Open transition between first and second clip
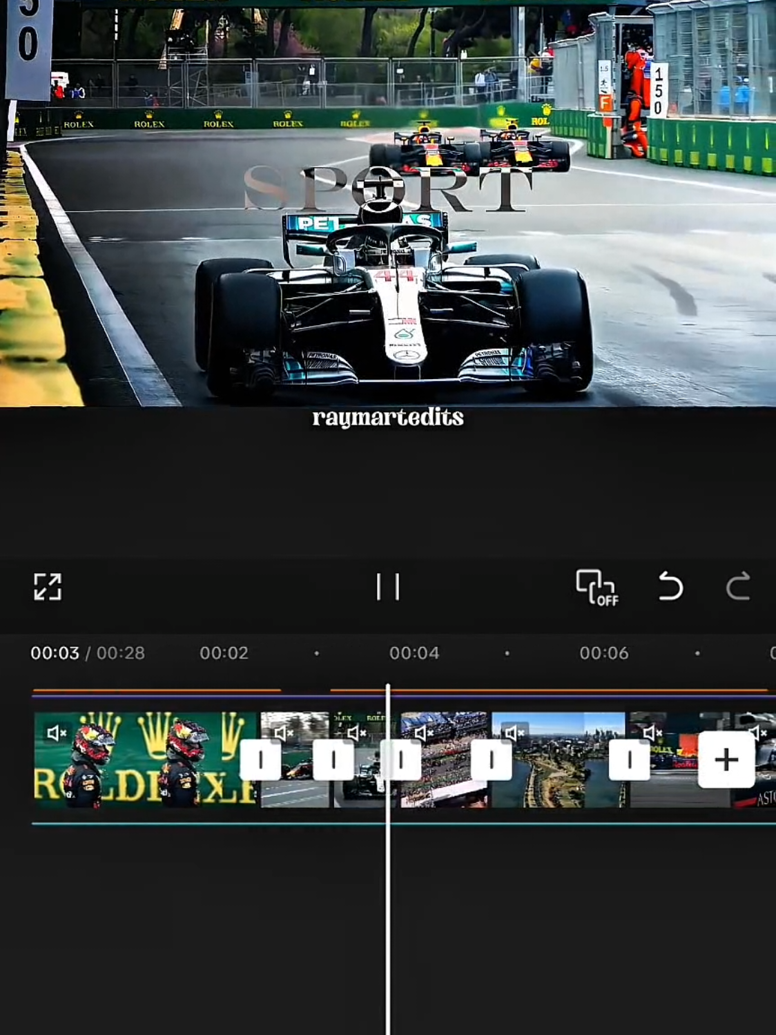This screenshot has height=1035, width=776. (x=260, y=760)
